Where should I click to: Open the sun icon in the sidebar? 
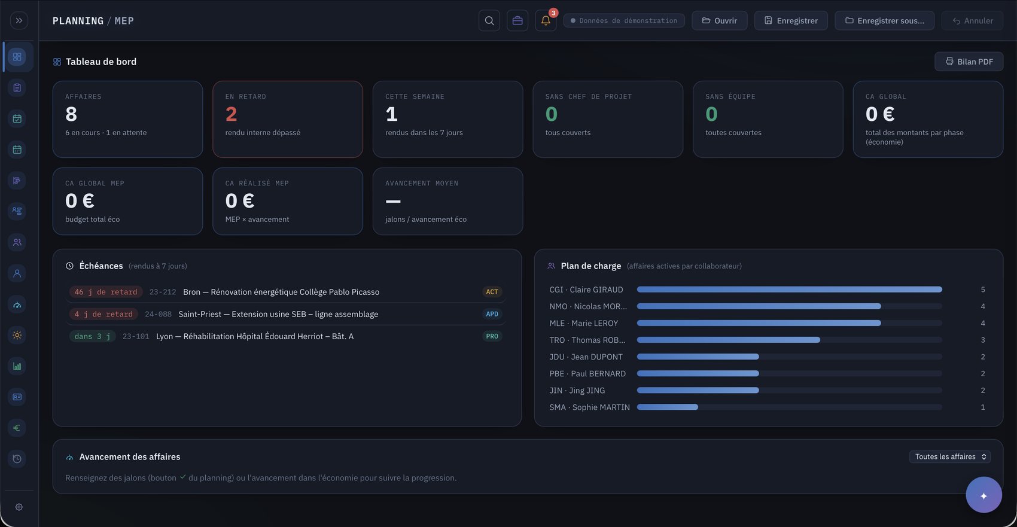tap(17, 335)
